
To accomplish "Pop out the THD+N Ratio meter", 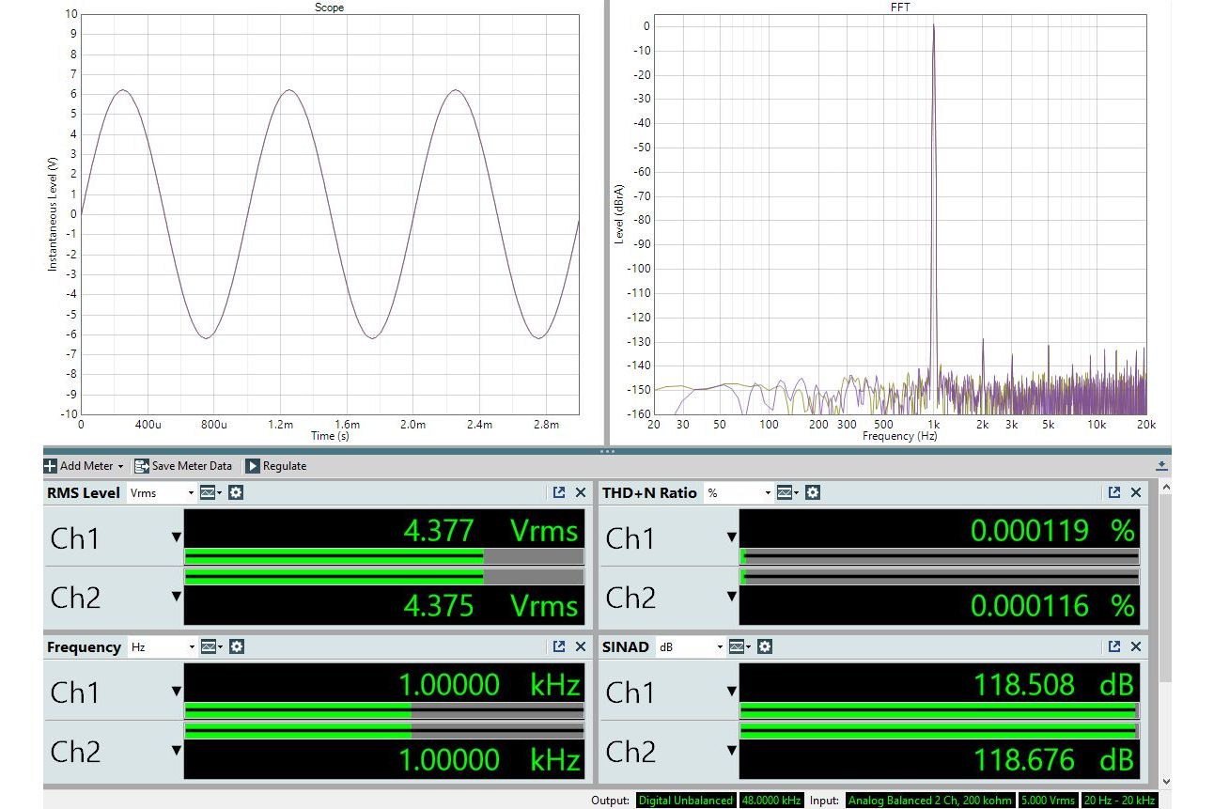I will (1114, 492).
